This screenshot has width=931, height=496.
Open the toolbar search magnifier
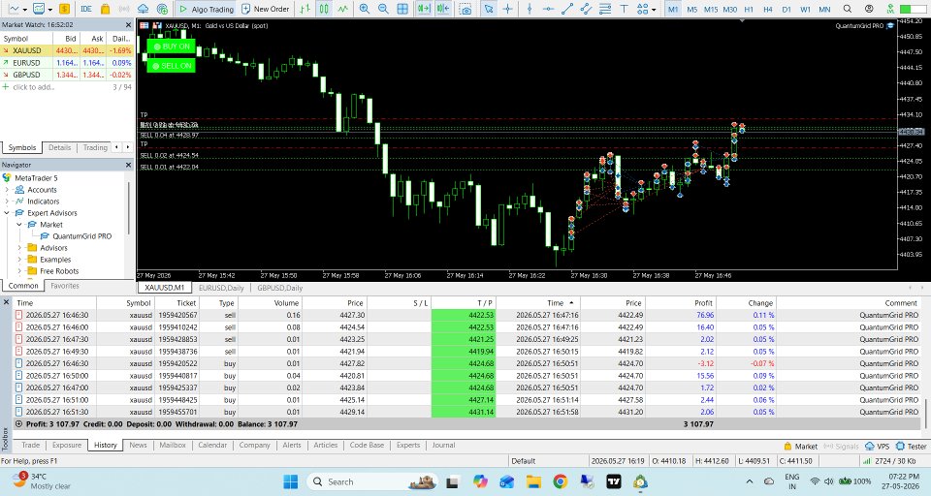coord(848,9)
